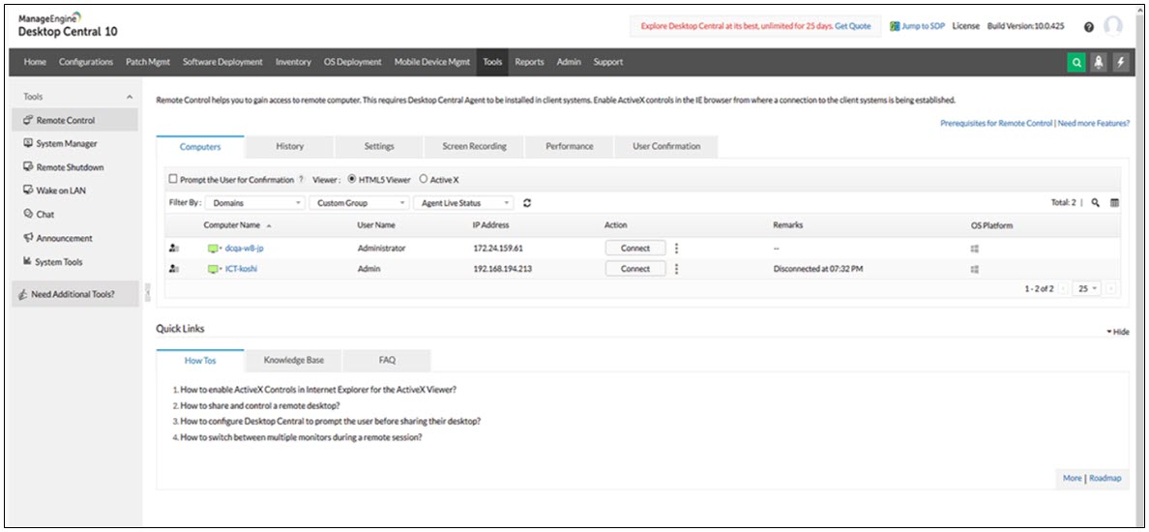Connect to computer dcqa-w8-jp
This screenshot has width=1149, height=532.
635,249
